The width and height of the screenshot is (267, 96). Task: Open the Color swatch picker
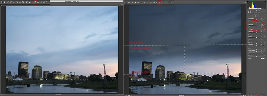coord(262,59)
